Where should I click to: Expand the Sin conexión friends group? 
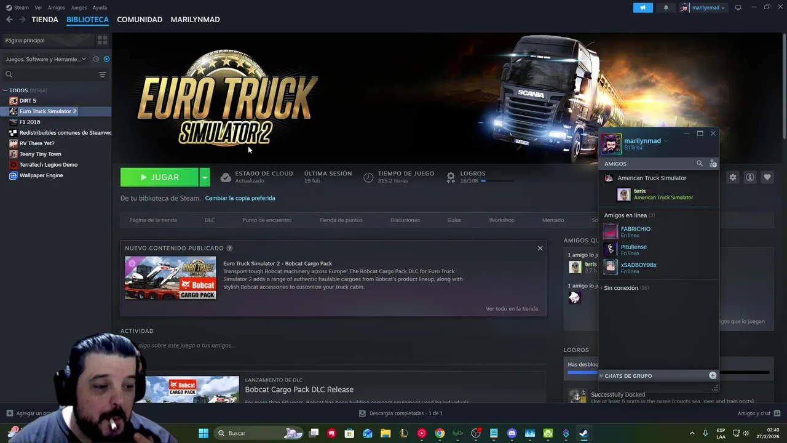(627, 288)
